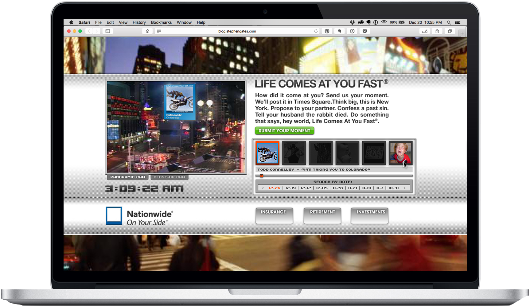Click the battery status indicator

coord(398,22)
